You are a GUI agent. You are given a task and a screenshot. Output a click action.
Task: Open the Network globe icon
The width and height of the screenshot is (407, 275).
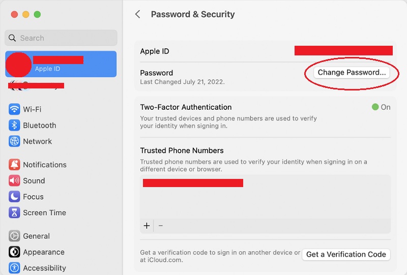[14, 141]
